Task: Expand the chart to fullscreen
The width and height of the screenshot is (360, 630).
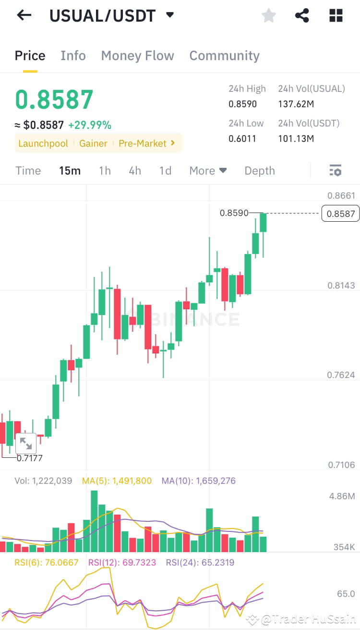Action: (x=26, y=443)
